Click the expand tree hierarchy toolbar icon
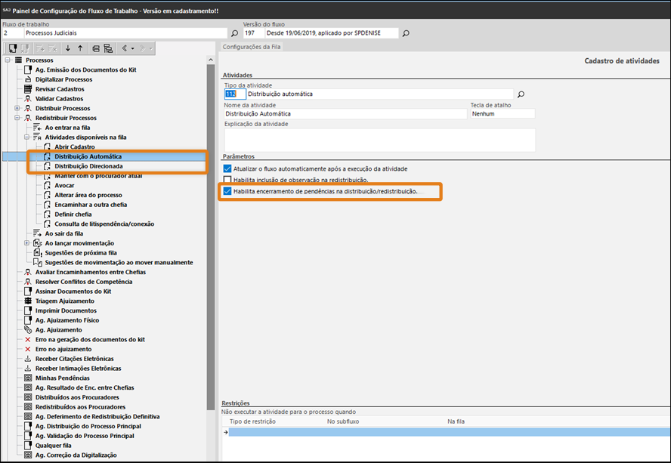The height and width of the screenshot is (463, 671). click(108, 48)
